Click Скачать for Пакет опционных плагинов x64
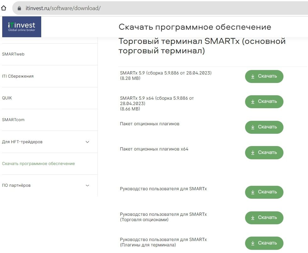308x253 pixels. click(x=264, y=153)
